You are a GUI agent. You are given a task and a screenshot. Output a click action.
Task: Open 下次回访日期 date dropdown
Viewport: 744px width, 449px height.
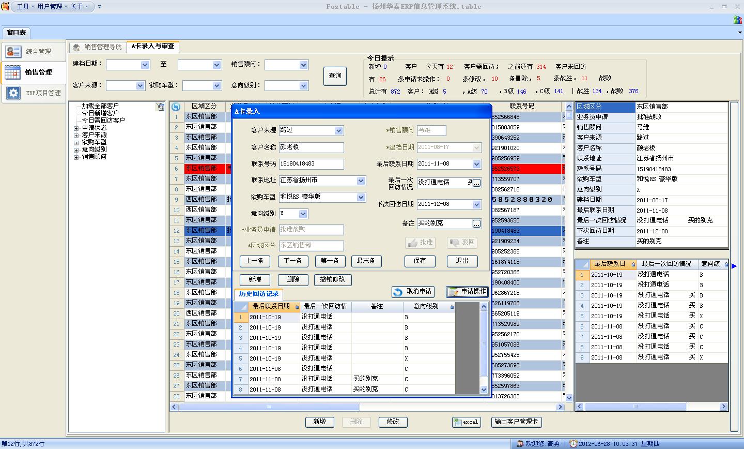point(477,204)
